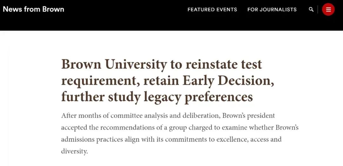Screen dimensions: 343x166
Task: Click the headline line "Brown University to reinstate test"
Action: pos(161,64)
